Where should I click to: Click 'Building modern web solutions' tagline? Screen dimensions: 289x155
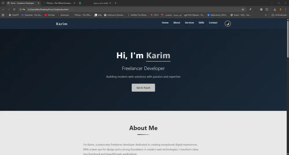point(143,77)
